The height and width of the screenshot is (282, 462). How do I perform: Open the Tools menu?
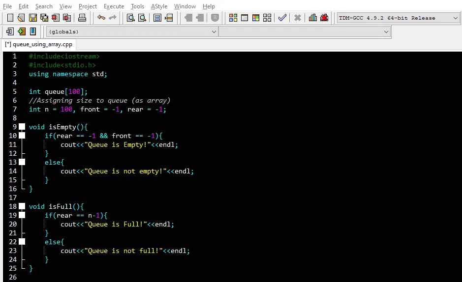[x=137, y=6]
